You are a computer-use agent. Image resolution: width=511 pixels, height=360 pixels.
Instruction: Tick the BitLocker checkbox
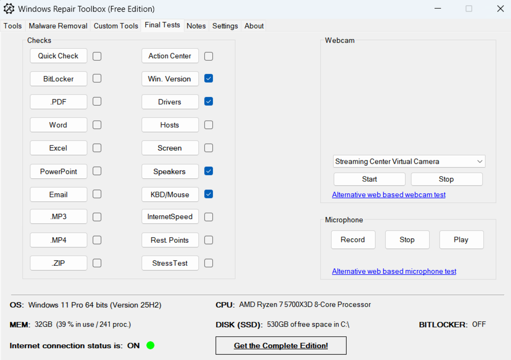tap(97, 78)
